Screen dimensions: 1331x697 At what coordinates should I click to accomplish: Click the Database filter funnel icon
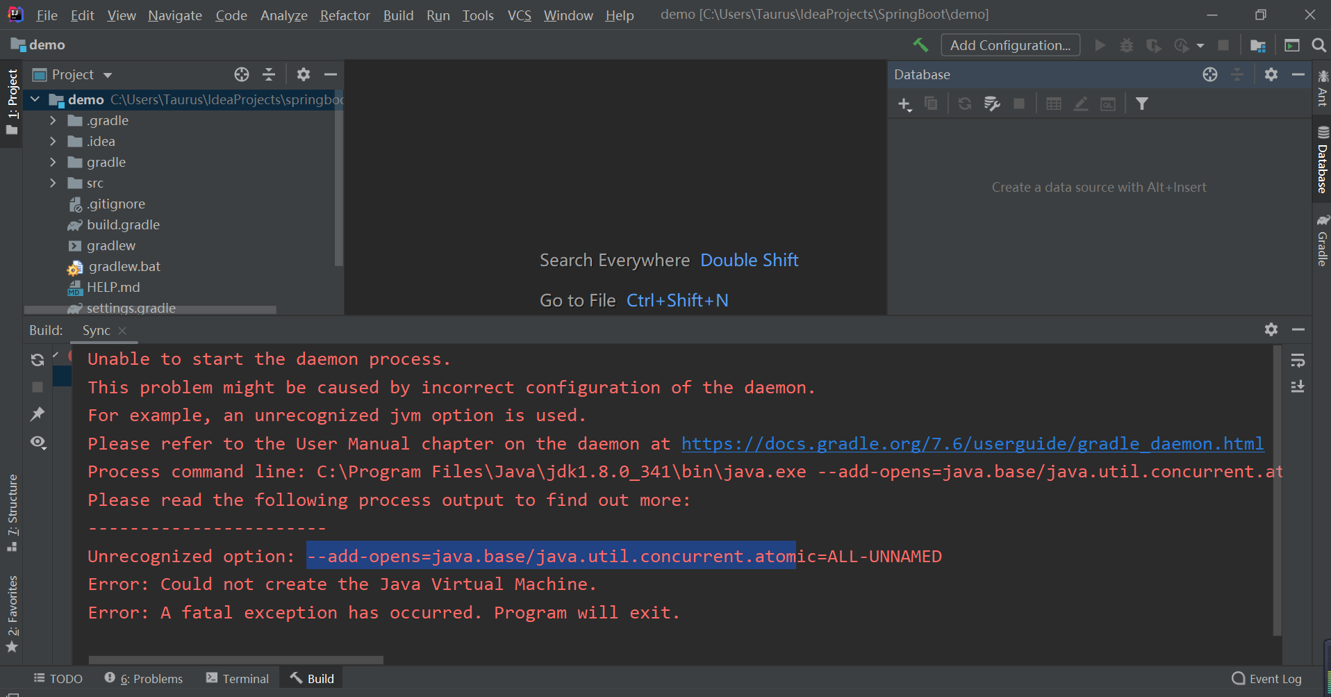tap(1141, 104)
